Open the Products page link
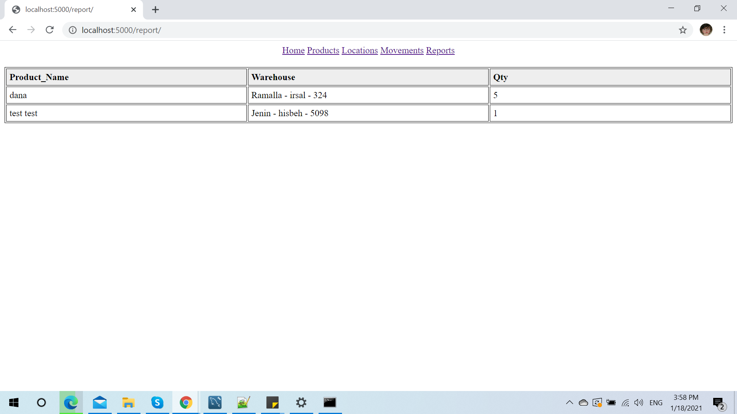This screenshot has height=414, width=737. click(323, 51)
